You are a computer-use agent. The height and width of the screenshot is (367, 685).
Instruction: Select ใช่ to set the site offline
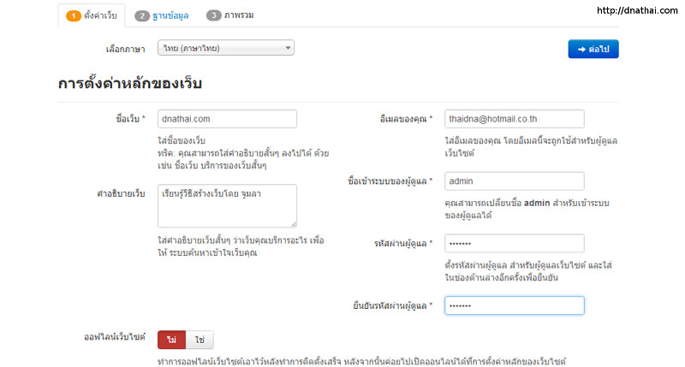pos(200,340)
